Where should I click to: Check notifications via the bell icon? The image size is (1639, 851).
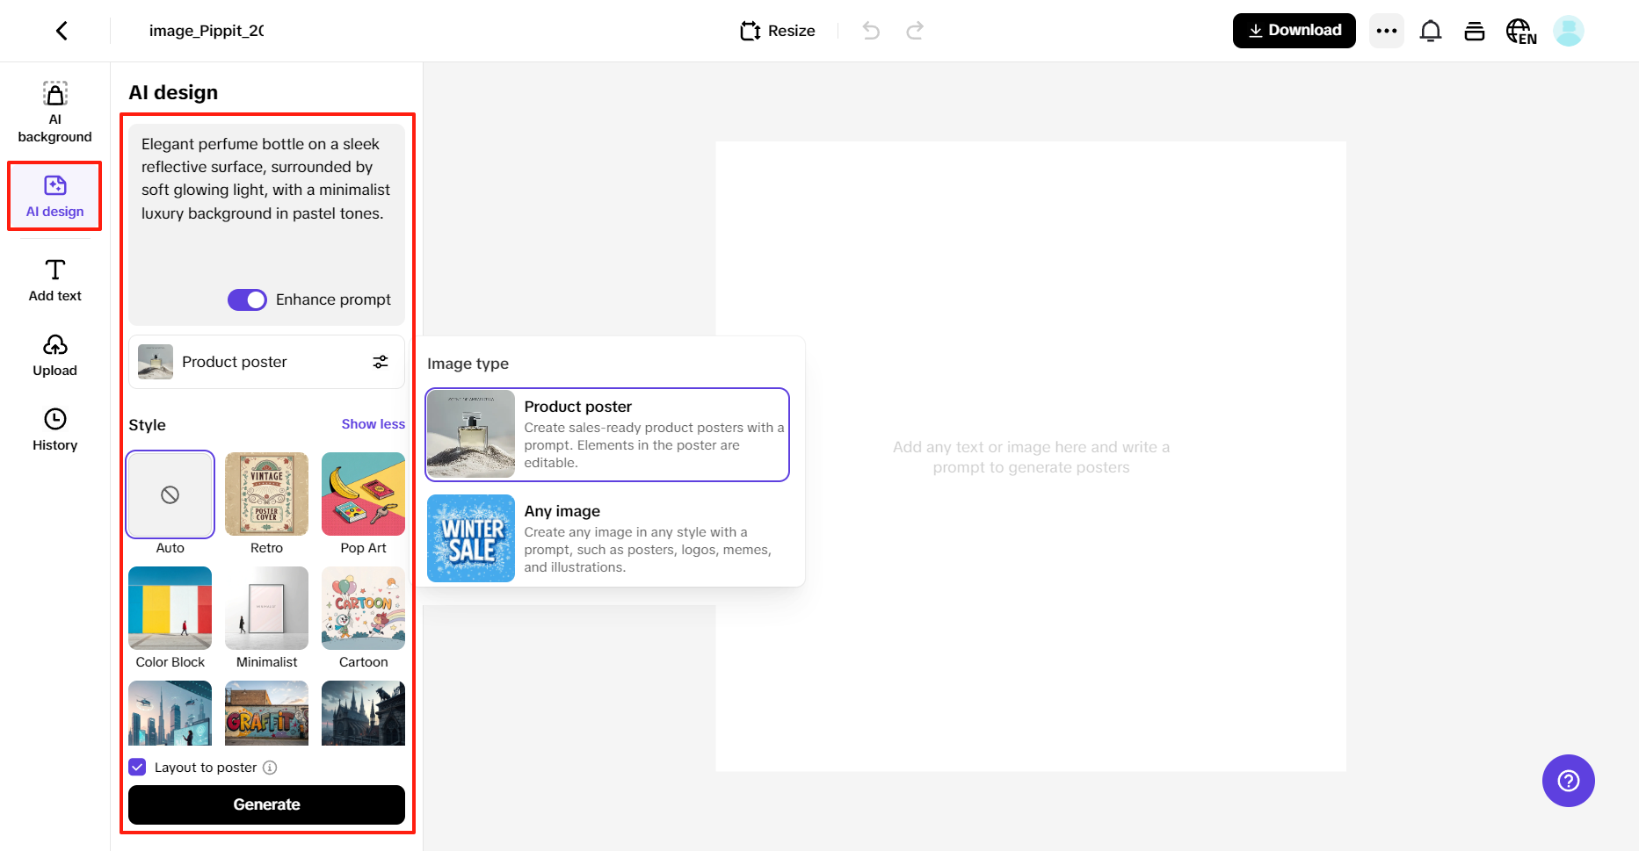[x=1431, y=30]
